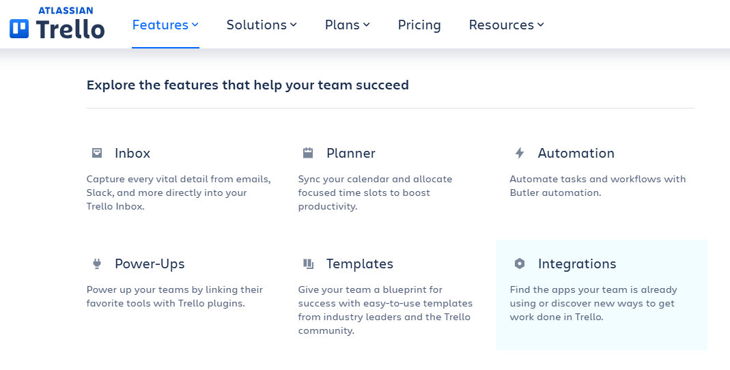Click the Power-Ups plug icon

point(97,264)
